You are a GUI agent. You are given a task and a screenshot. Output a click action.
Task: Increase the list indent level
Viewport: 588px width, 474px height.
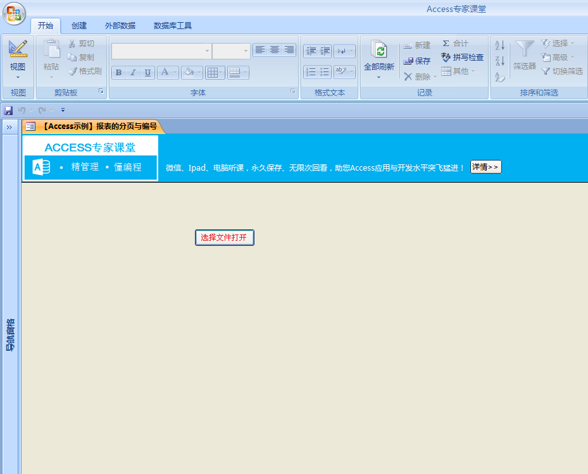[325, 51]
